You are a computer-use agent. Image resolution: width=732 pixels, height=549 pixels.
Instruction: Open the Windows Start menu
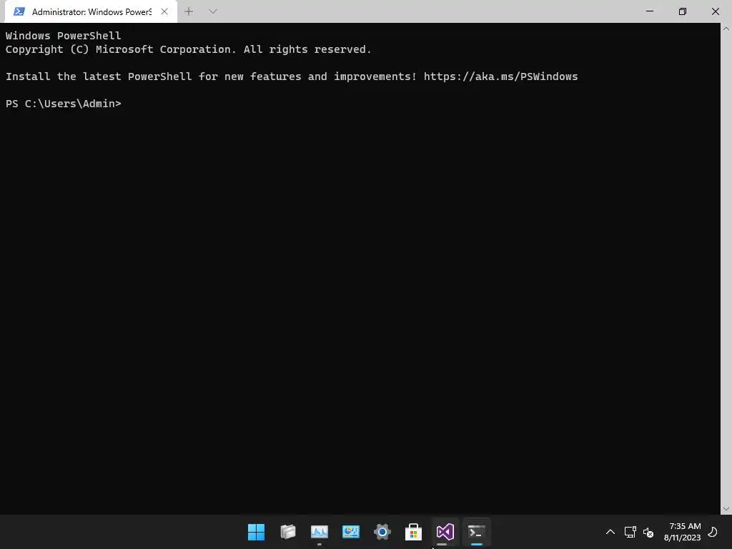point(256,532)
